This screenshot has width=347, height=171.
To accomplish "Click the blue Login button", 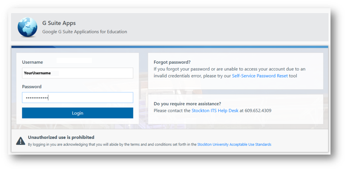I will (77, 113).
